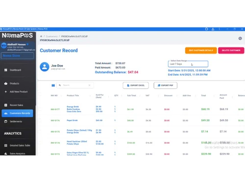Click the Export PDF button
The height and width of the screenshot is (183, 245).
[x=165, y=85]
